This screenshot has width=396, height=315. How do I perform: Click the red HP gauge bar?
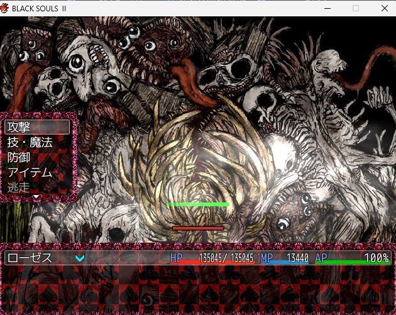212,262
